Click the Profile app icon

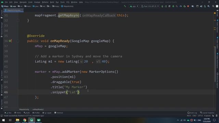181,6
